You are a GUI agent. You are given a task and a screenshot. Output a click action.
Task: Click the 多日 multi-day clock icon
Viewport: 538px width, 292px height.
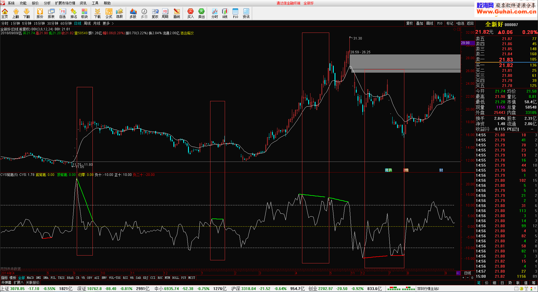coord(144,13)
